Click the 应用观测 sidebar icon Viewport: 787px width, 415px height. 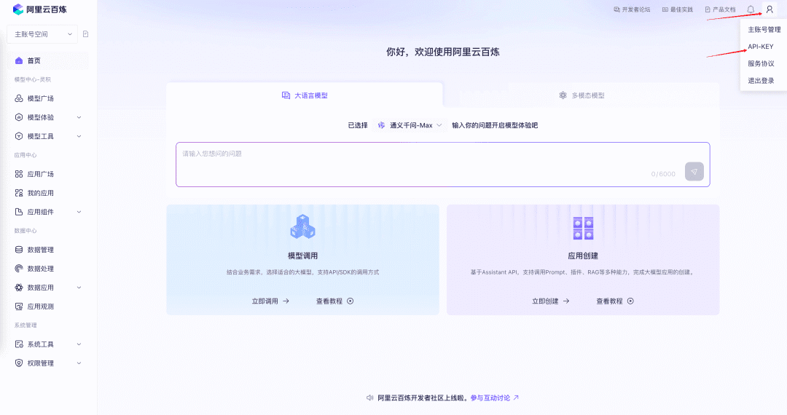(18, 307)
